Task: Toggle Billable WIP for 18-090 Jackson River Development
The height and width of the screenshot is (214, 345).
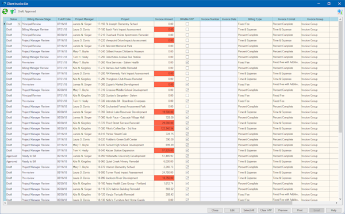Action: coord(187,178)
